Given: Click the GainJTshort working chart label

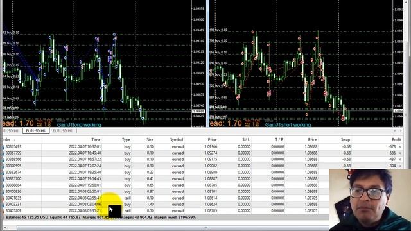Looking at the screenshot, I should point(288,125).
